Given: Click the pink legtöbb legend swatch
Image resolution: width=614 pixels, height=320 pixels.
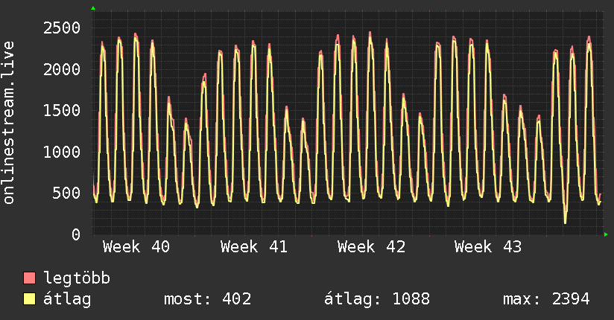Looking at the screenshot, I should 29,278.
